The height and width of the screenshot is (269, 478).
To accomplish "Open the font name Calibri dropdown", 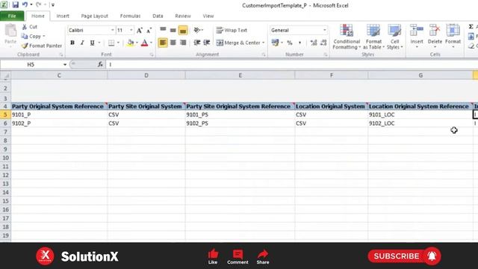I will tap(112, 30).
